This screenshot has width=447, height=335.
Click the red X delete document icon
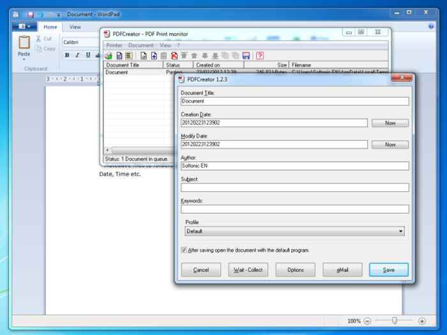click(174, 56)
